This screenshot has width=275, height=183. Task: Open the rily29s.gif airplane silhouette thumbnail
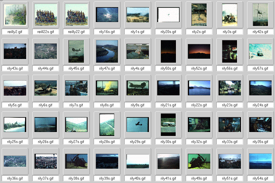tap(138, 125)
